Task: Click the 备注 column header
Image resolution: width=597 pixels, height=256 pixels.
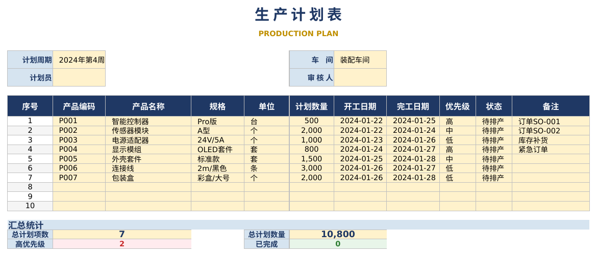Action: coord(551,106)
